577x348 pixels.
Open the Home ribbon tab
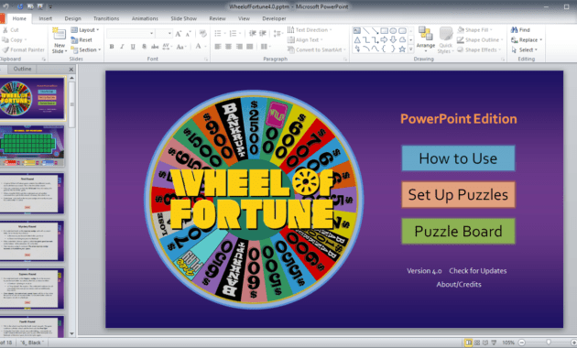19,18
